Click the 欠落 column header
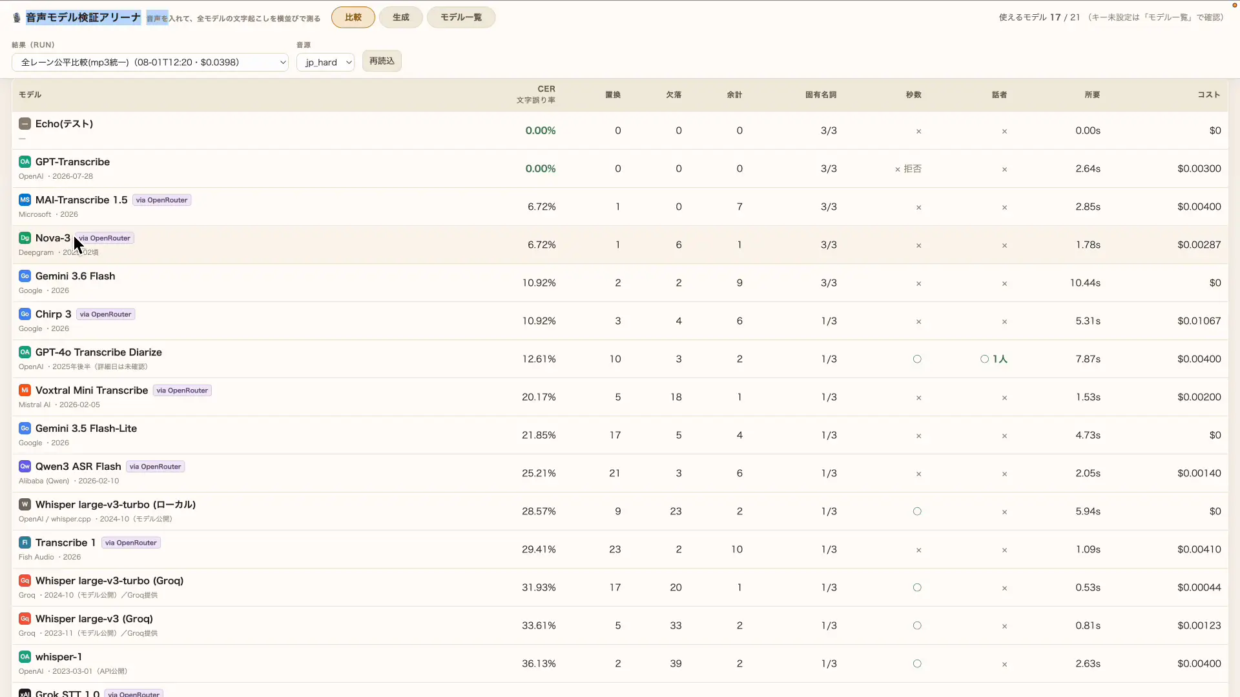This screenshot has width=1240, height=697. [674, 95]
